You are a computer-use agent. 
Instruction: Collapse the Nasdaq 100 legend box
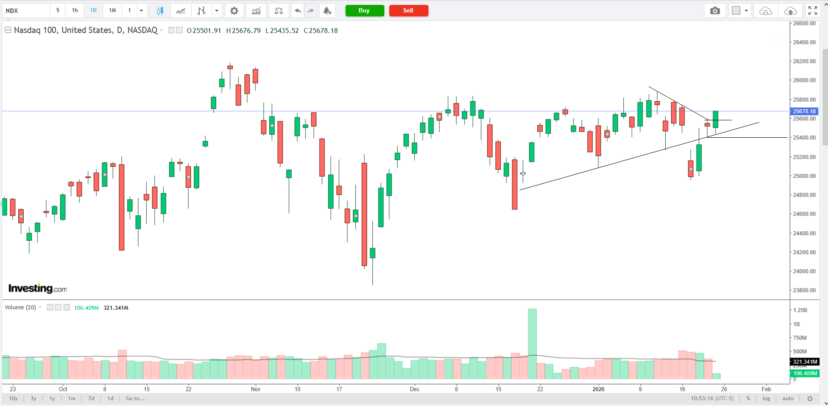click(x=8, y=30)
